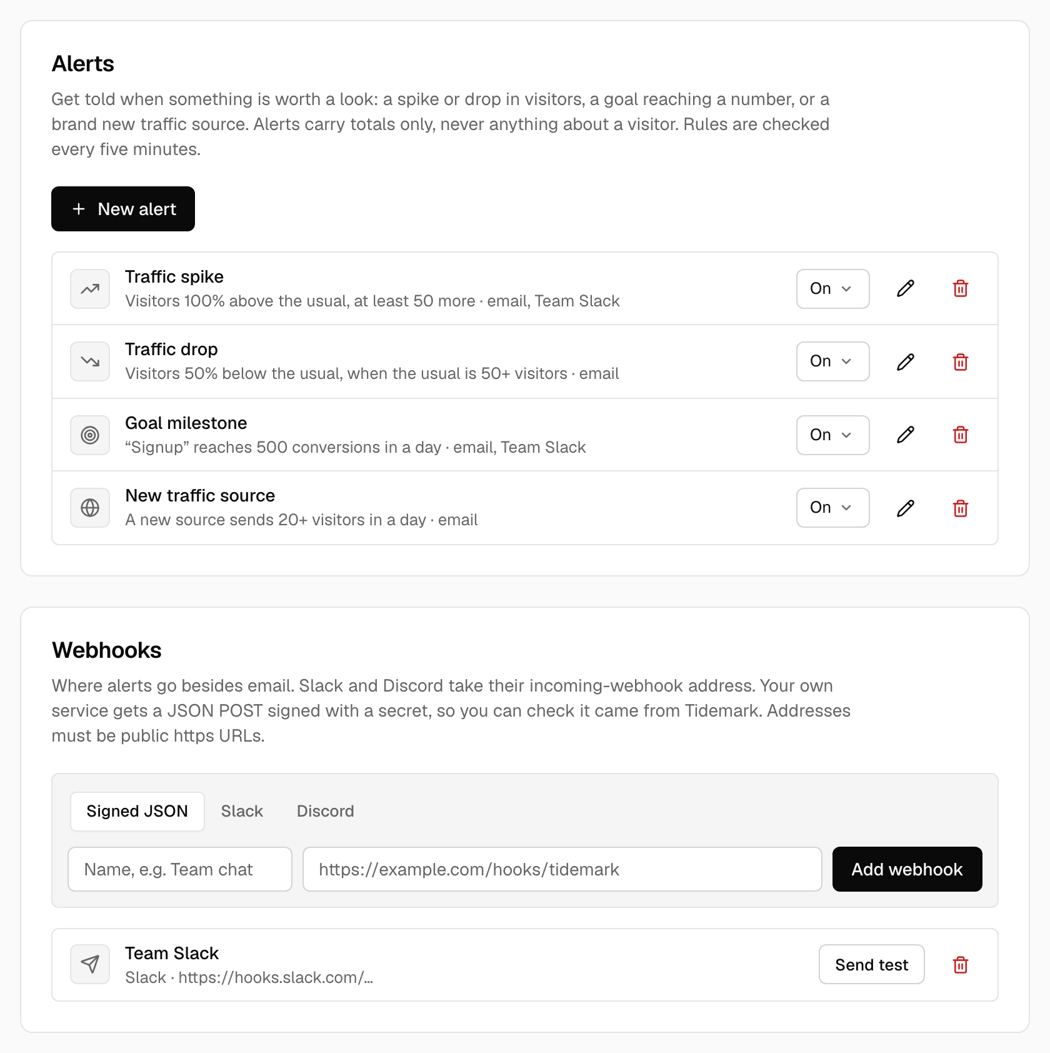Delete the Team Slack webhook
This screenshot has height=1053, width=1050.
click(961, 964)
